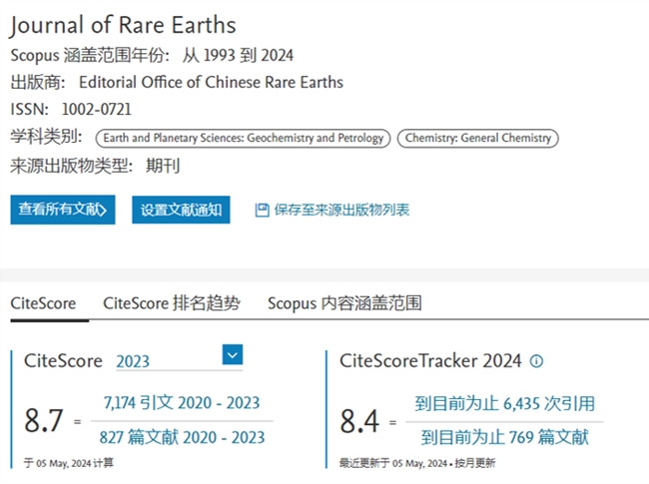
Task: Click the 8.4 CiteScoreTracker value
Action: pyautogui.click(x=359, y=421)
